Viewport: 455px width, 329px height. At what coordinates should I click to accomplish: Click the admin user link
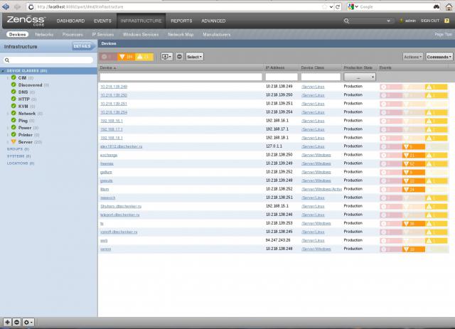point(410,21)
